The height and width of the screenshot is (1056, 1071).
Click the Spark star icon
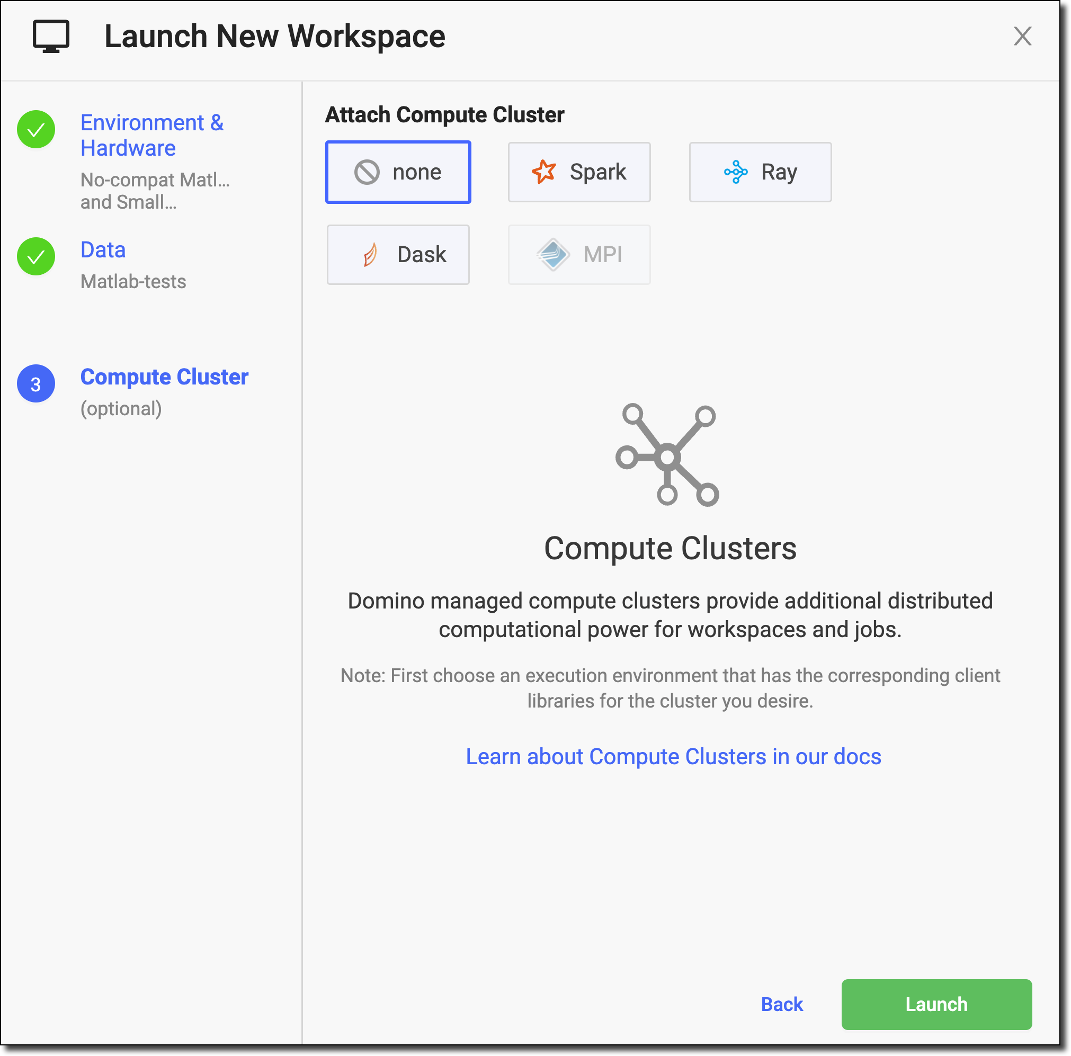tap(545, 171)
